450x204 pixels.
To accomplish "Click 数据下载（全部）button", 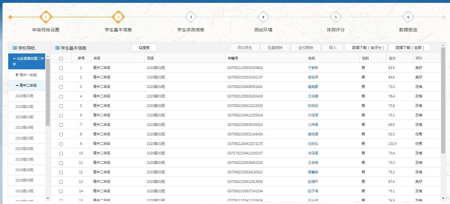I will 409,48.
